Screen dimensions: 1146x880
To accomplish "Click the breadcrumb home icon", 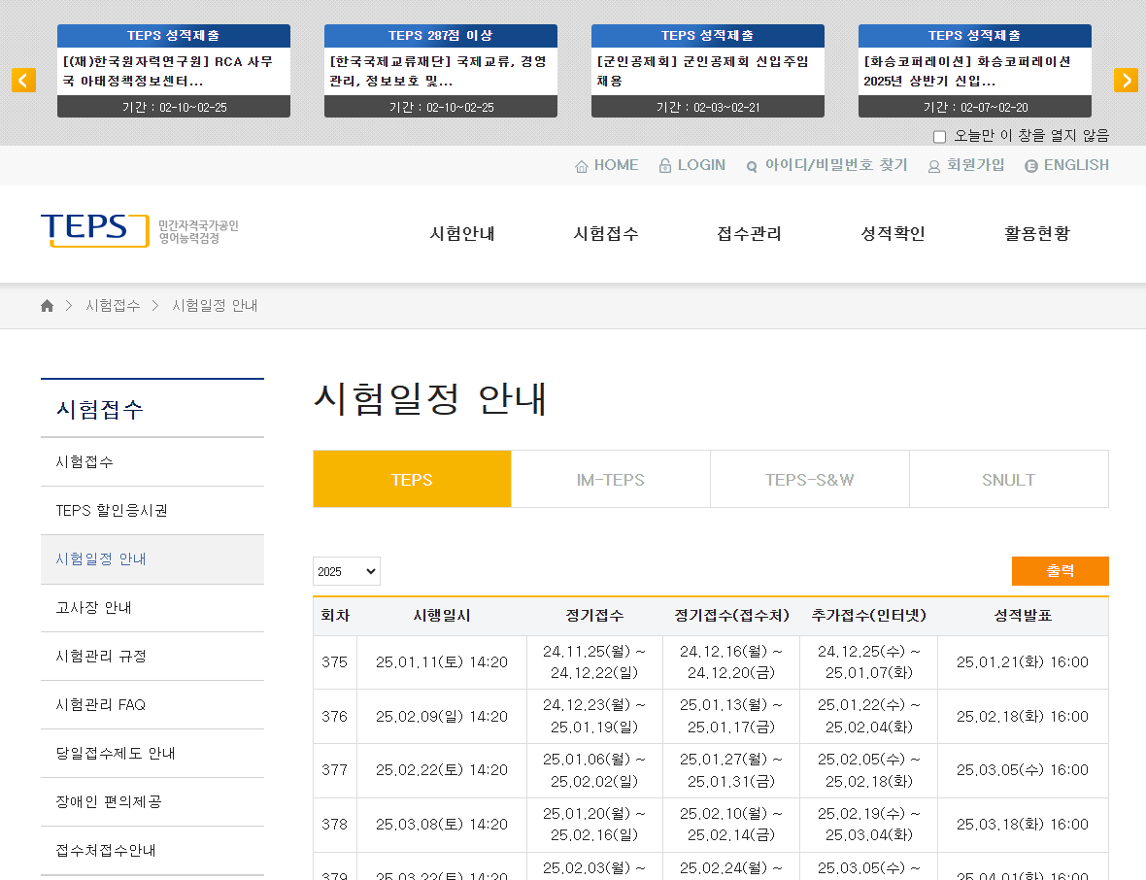I will (47, 306).
